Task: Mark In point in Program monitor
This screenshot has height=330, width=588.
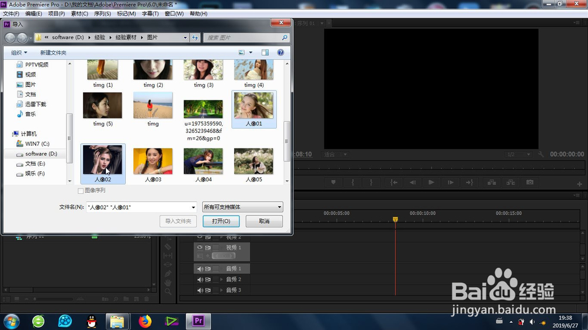Action: click(352, 183)
